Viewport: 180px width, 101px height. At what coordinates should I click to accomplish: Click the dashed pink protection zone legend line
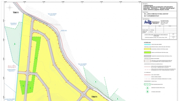pyautogui.click(x=148, y=69)
